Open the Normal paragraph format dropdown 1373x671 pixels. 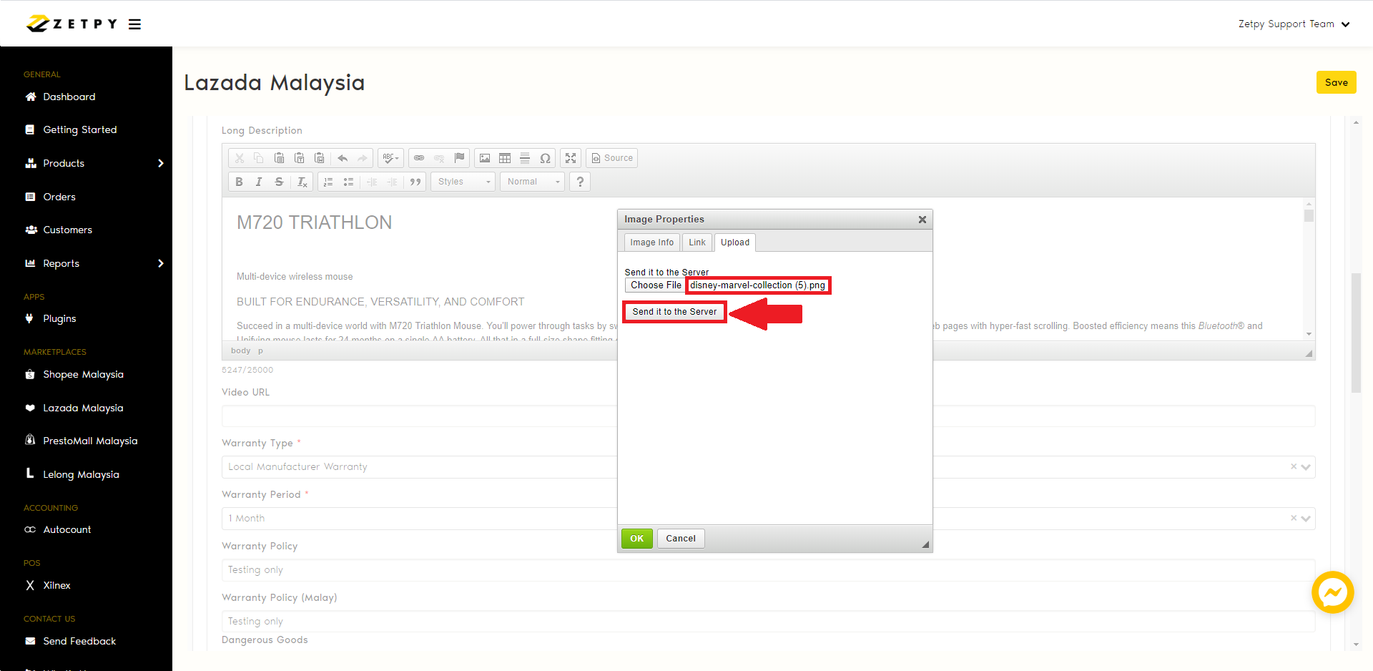(533, 182)
